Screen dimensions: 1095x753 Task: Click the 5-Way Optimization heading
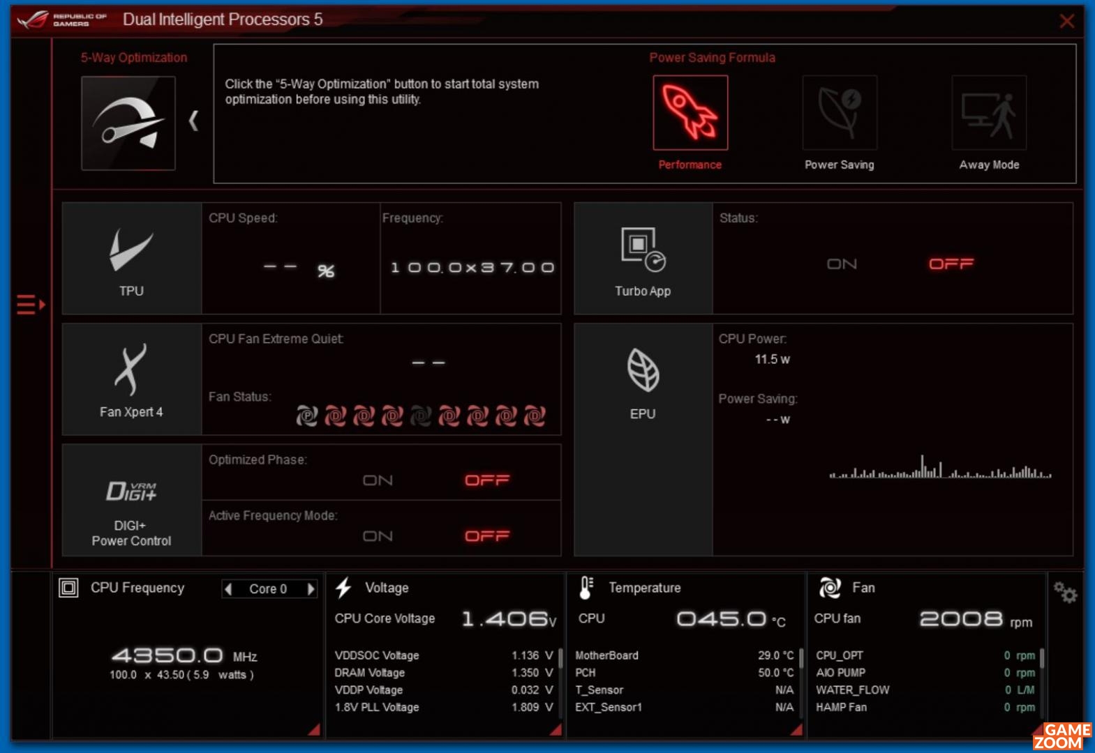click(x=134, y=58)
